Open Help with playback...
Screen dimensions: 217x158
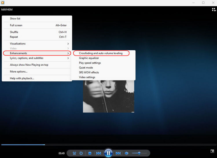[x=22, y=78]
